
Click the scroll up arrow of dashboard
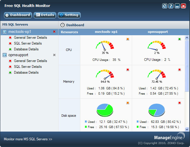[187, 38]
